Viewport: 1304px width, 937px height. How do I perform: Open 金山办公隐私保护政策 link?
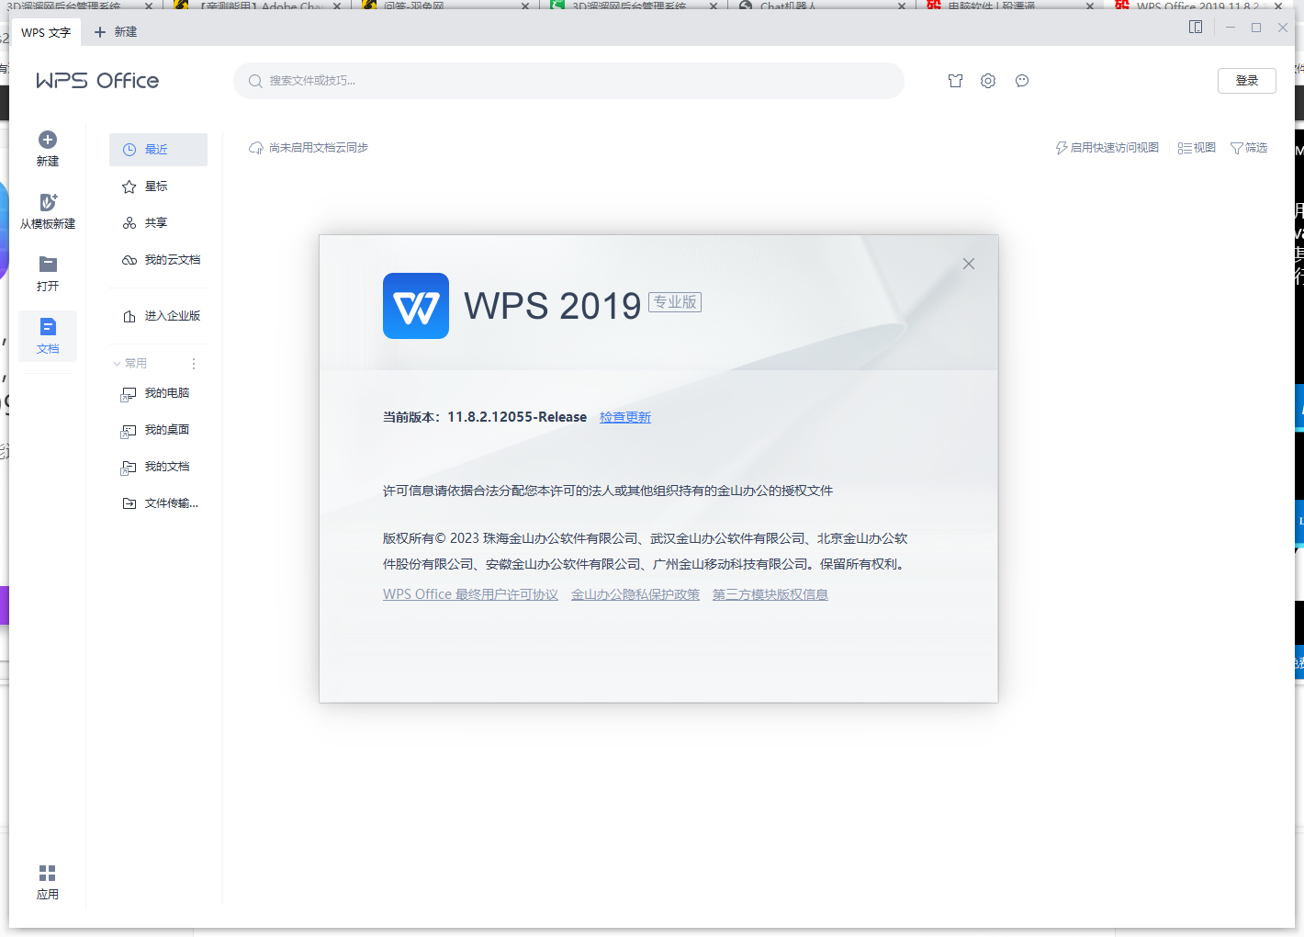tap(635, 594)
